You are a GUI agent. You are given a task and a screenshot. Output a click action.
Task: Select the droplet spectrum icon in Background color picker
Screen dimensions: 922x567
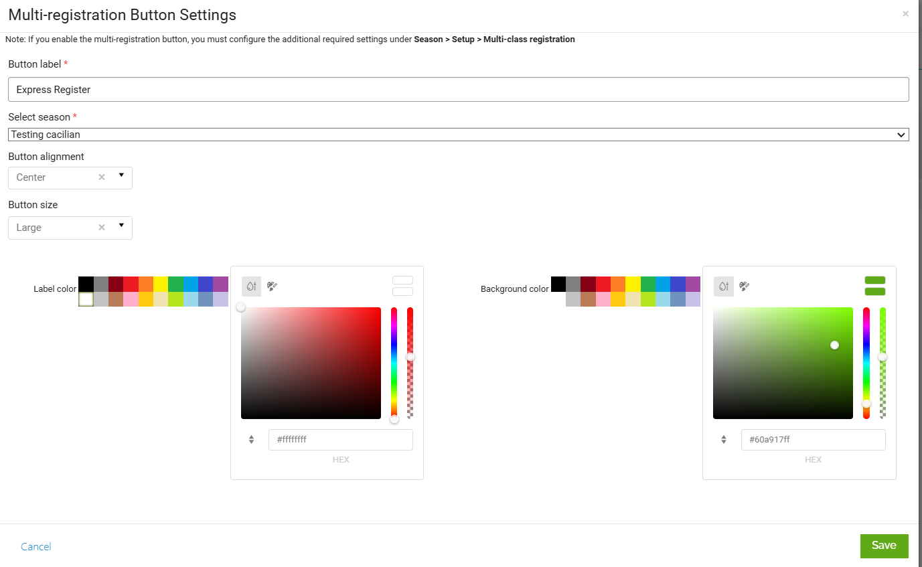coord(723,287)
